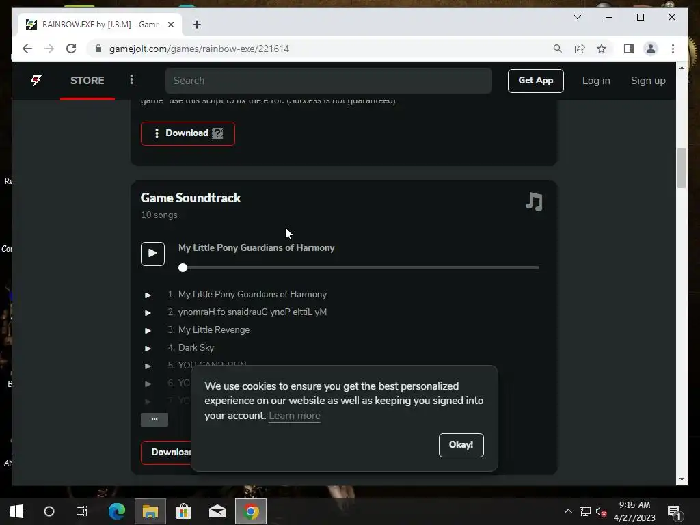Click the network tray icon

point(585,511)
